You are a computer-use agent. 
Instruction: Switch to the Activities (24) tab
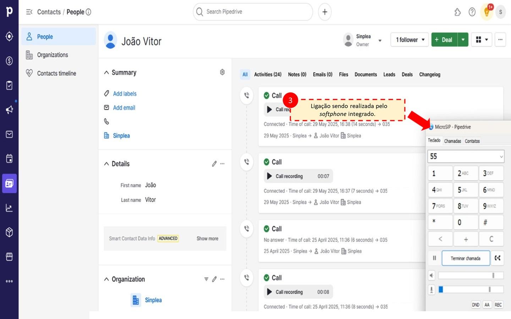click(268, 74)
